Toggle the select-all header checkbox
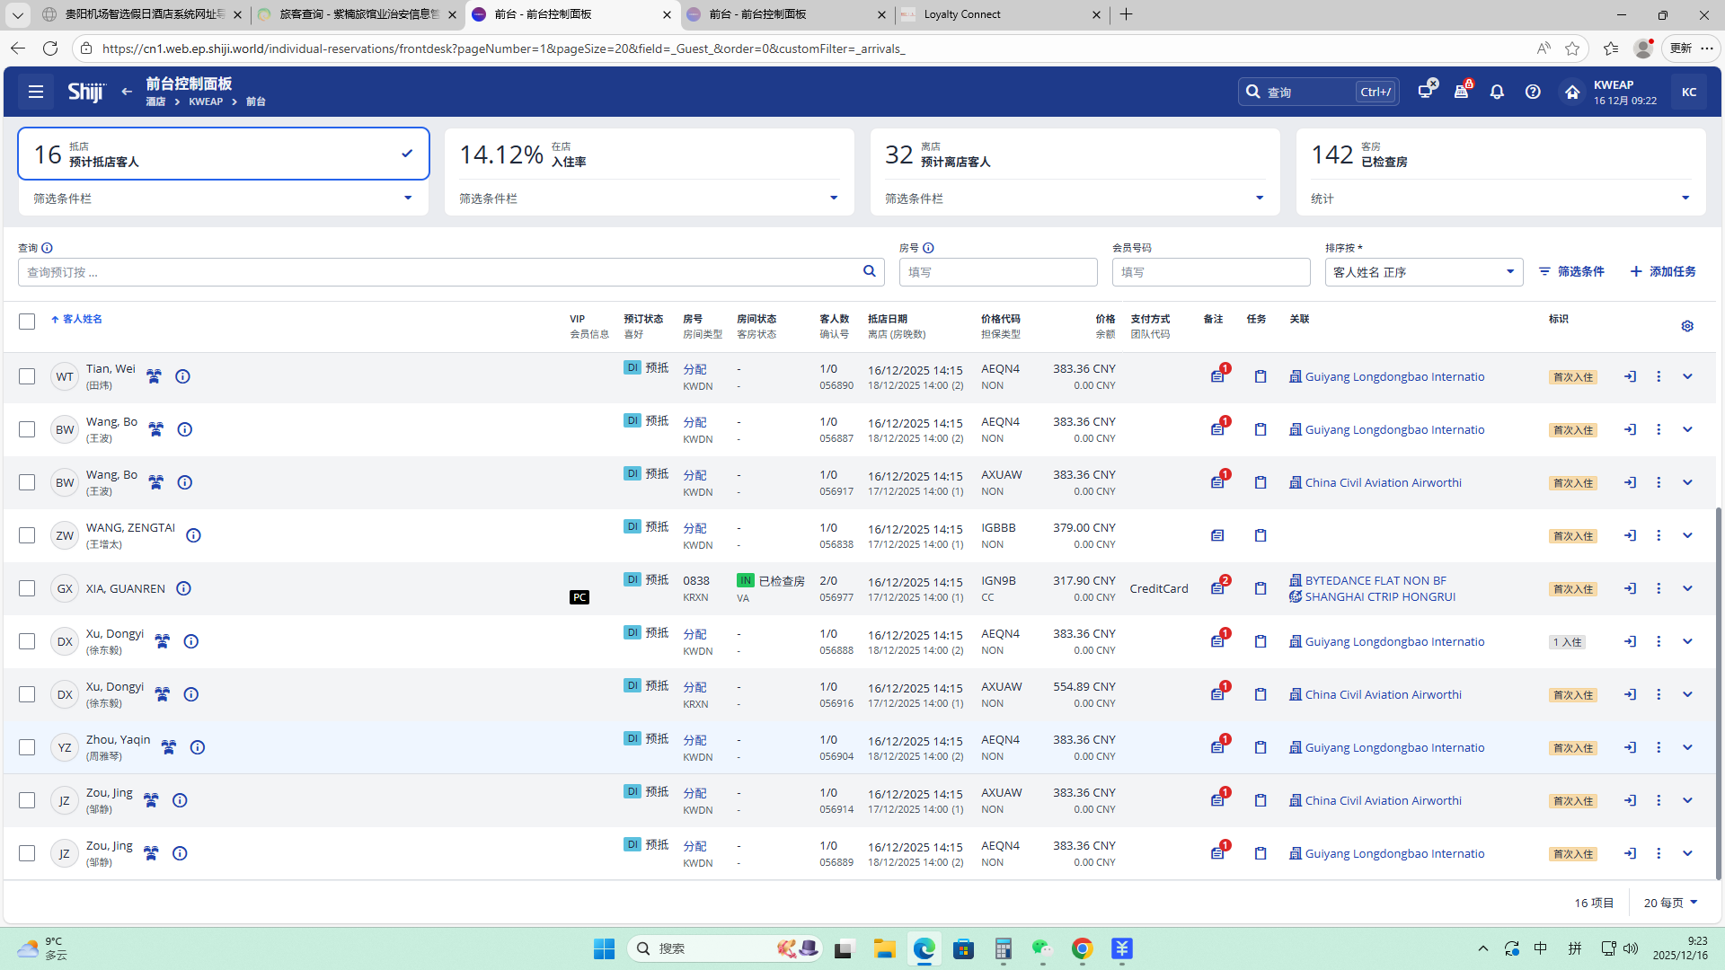 coord(27,322)
